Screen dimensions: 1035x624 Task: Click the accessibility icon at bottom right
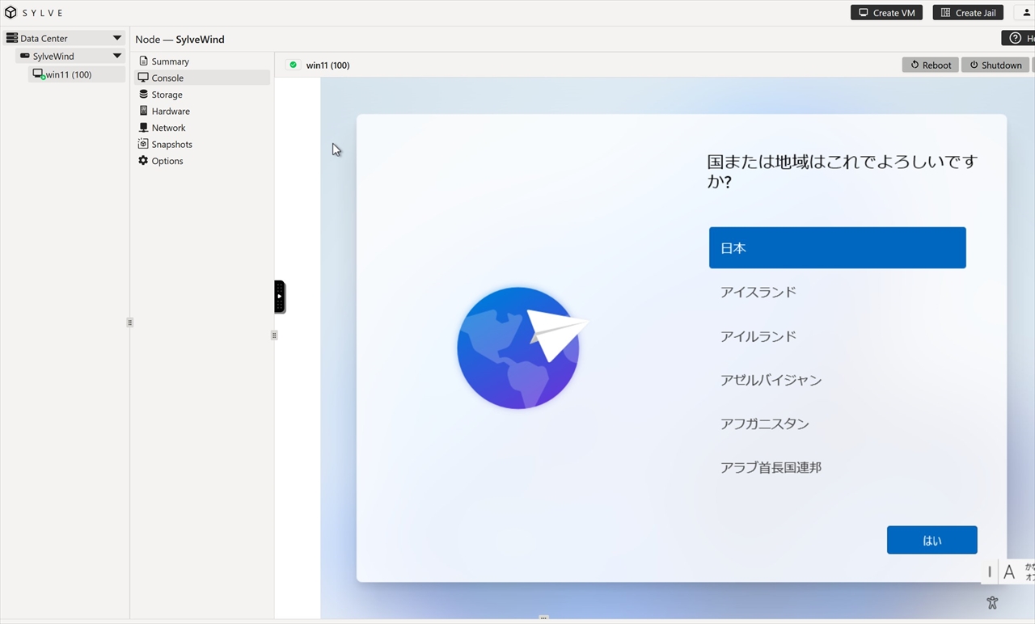coord(992,602)
